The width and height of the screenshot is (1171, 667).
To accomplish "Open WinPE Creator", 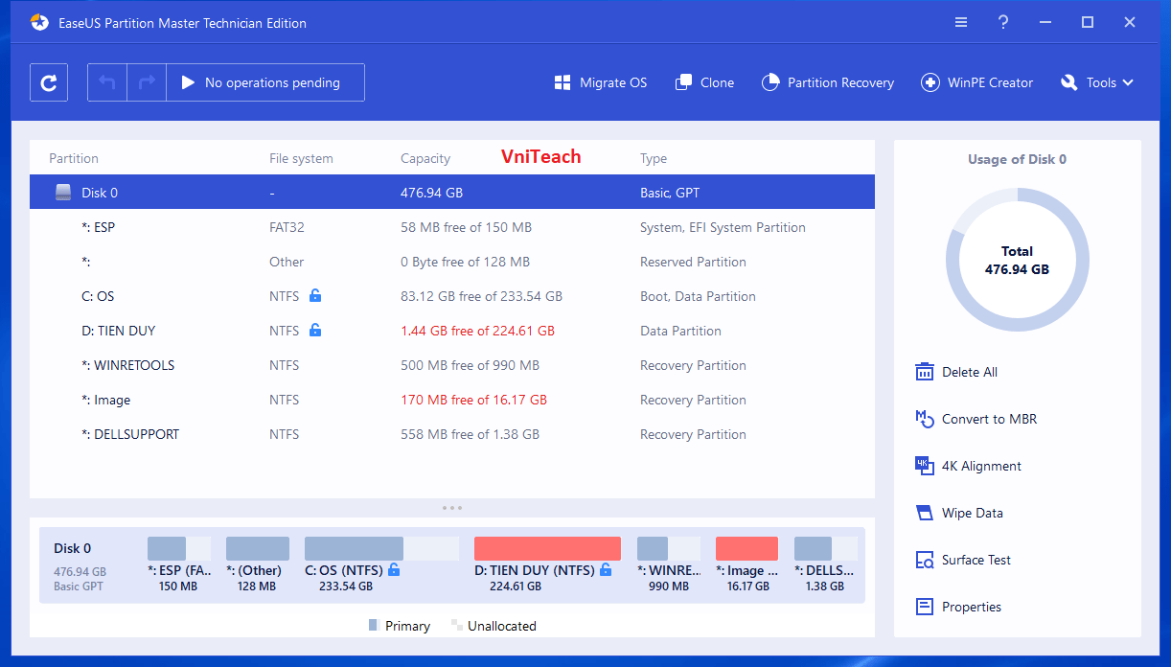I will pyautogui.click(x=977, y=82).
